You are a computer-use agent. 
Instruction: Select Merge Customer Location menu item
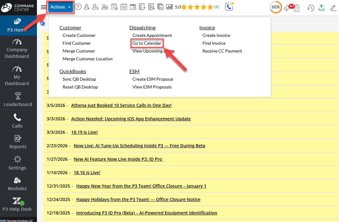(87, 59)
